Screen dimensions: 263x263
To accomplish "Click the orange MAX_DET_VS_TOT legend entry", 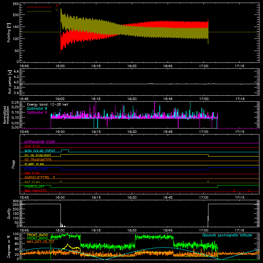I will [x=40, y=242].
